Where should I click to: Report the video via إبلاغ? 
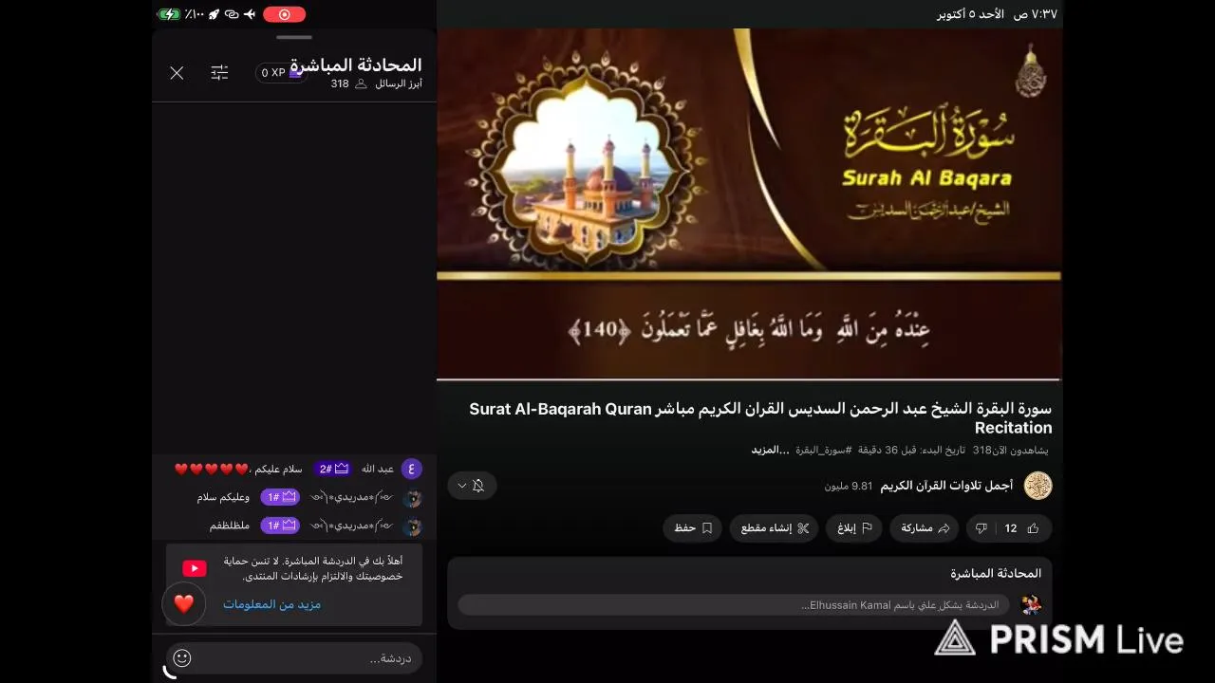[x=853, y=528]
